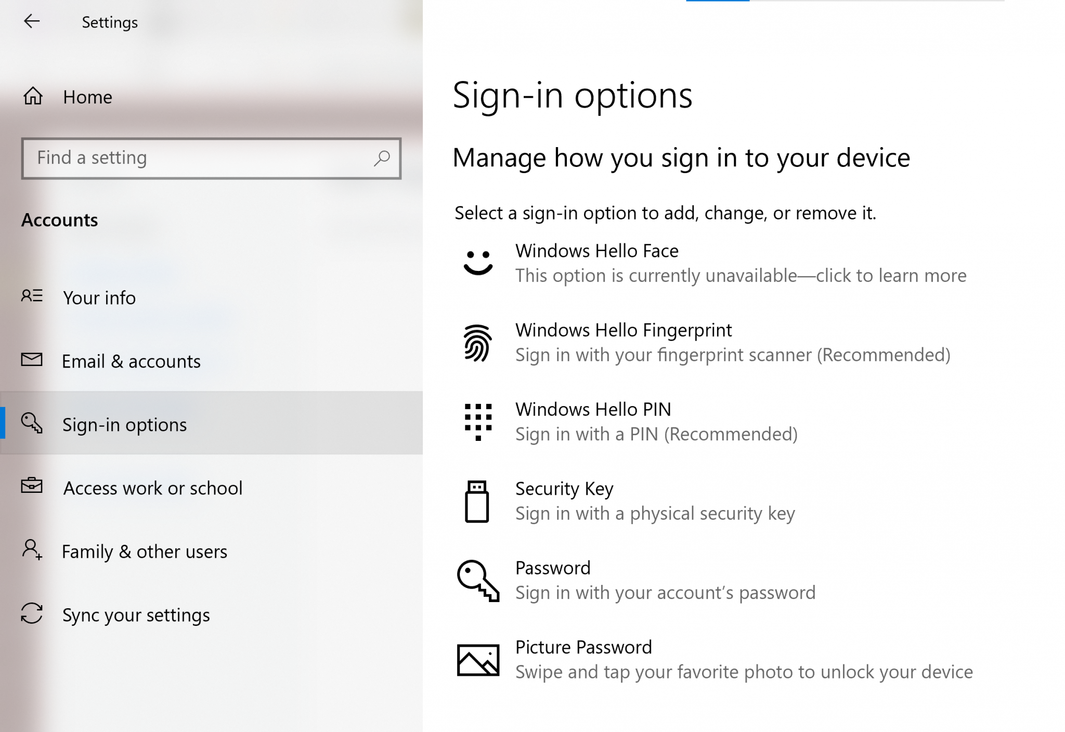Click the fingerprint icon
Screen dimensions: 1065x732
(x=477, y=343)
